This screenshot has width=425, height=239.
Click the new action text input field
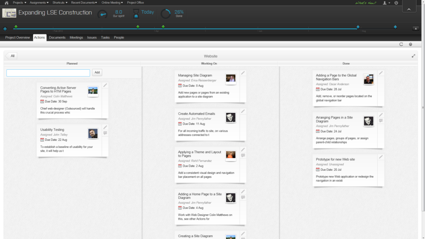[48, 73]
